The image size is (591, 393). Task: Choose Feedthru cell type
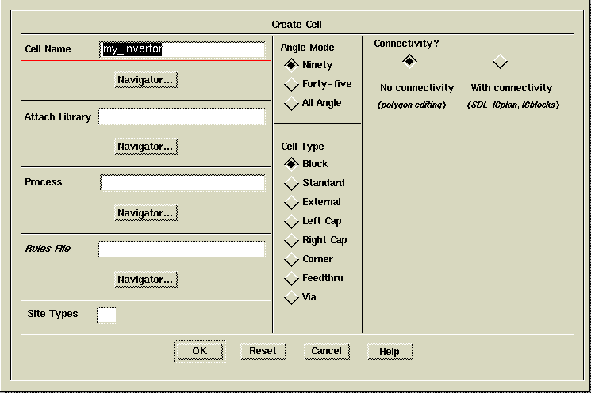tap(292, 278)
